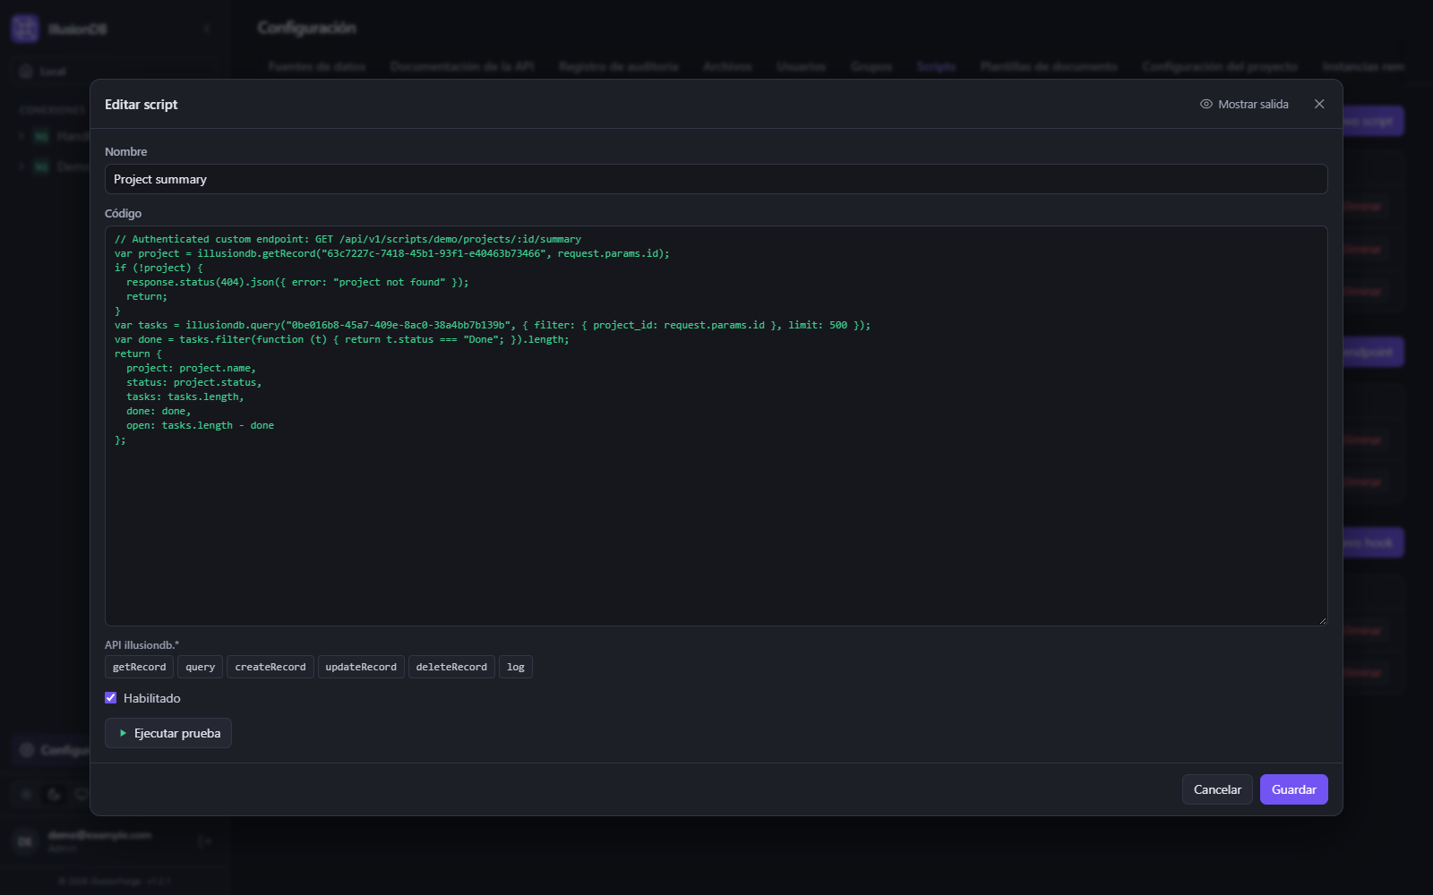
Task: Run the script with Ejecutar prueba
Action: [168, 733]
